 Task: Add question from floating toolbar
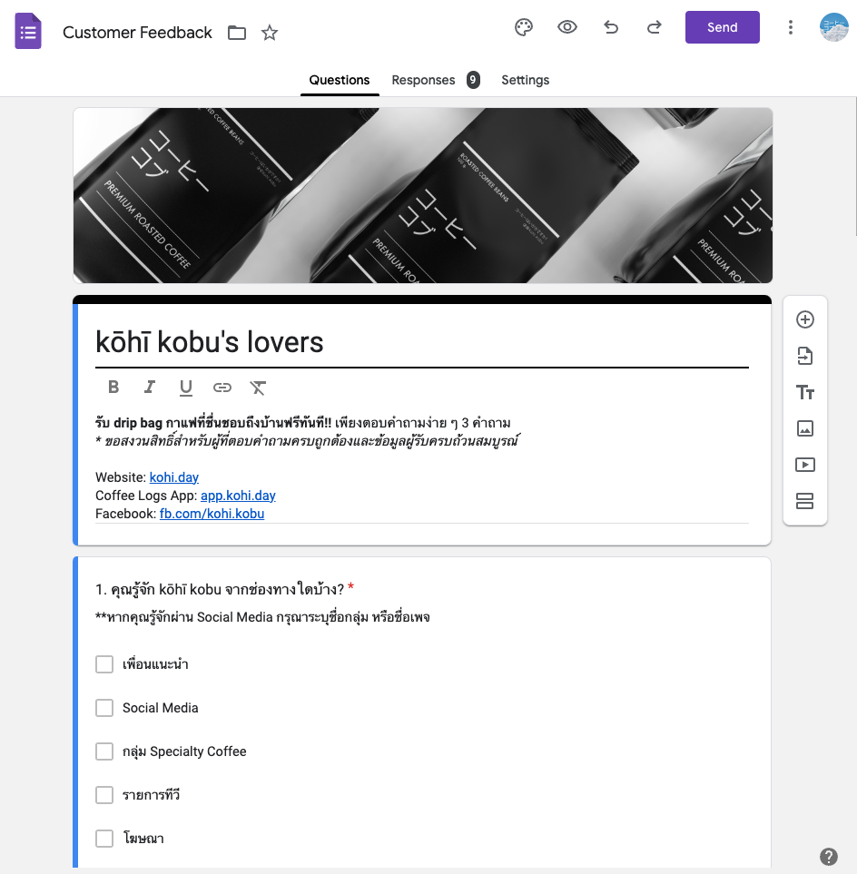coord(804,319)
